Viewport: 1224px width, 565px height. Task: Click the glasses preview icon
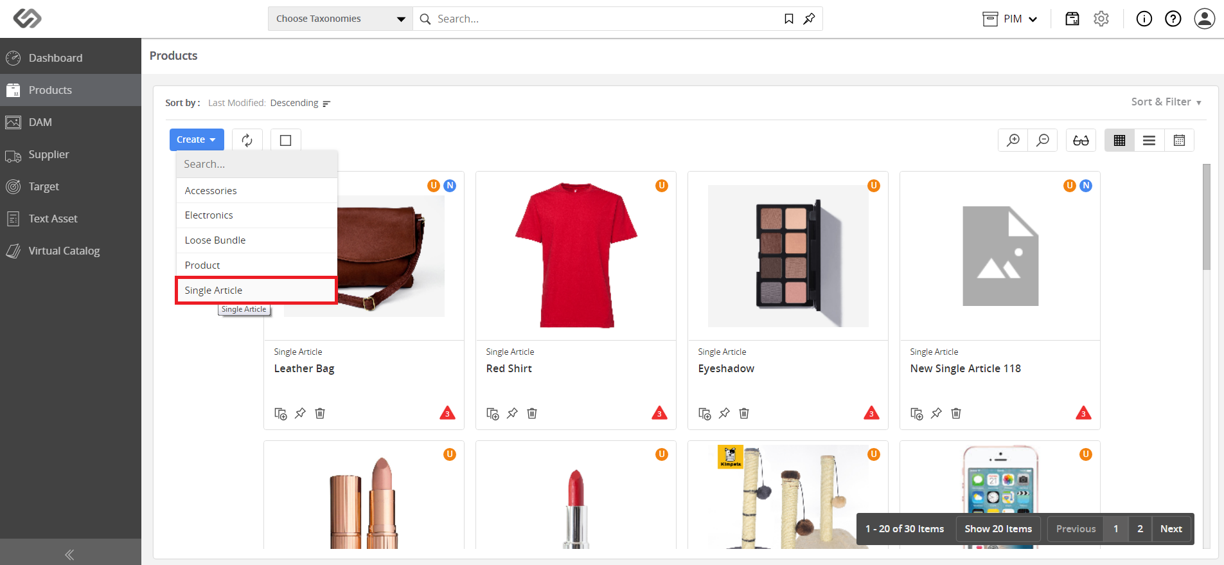coord(1081,140)
